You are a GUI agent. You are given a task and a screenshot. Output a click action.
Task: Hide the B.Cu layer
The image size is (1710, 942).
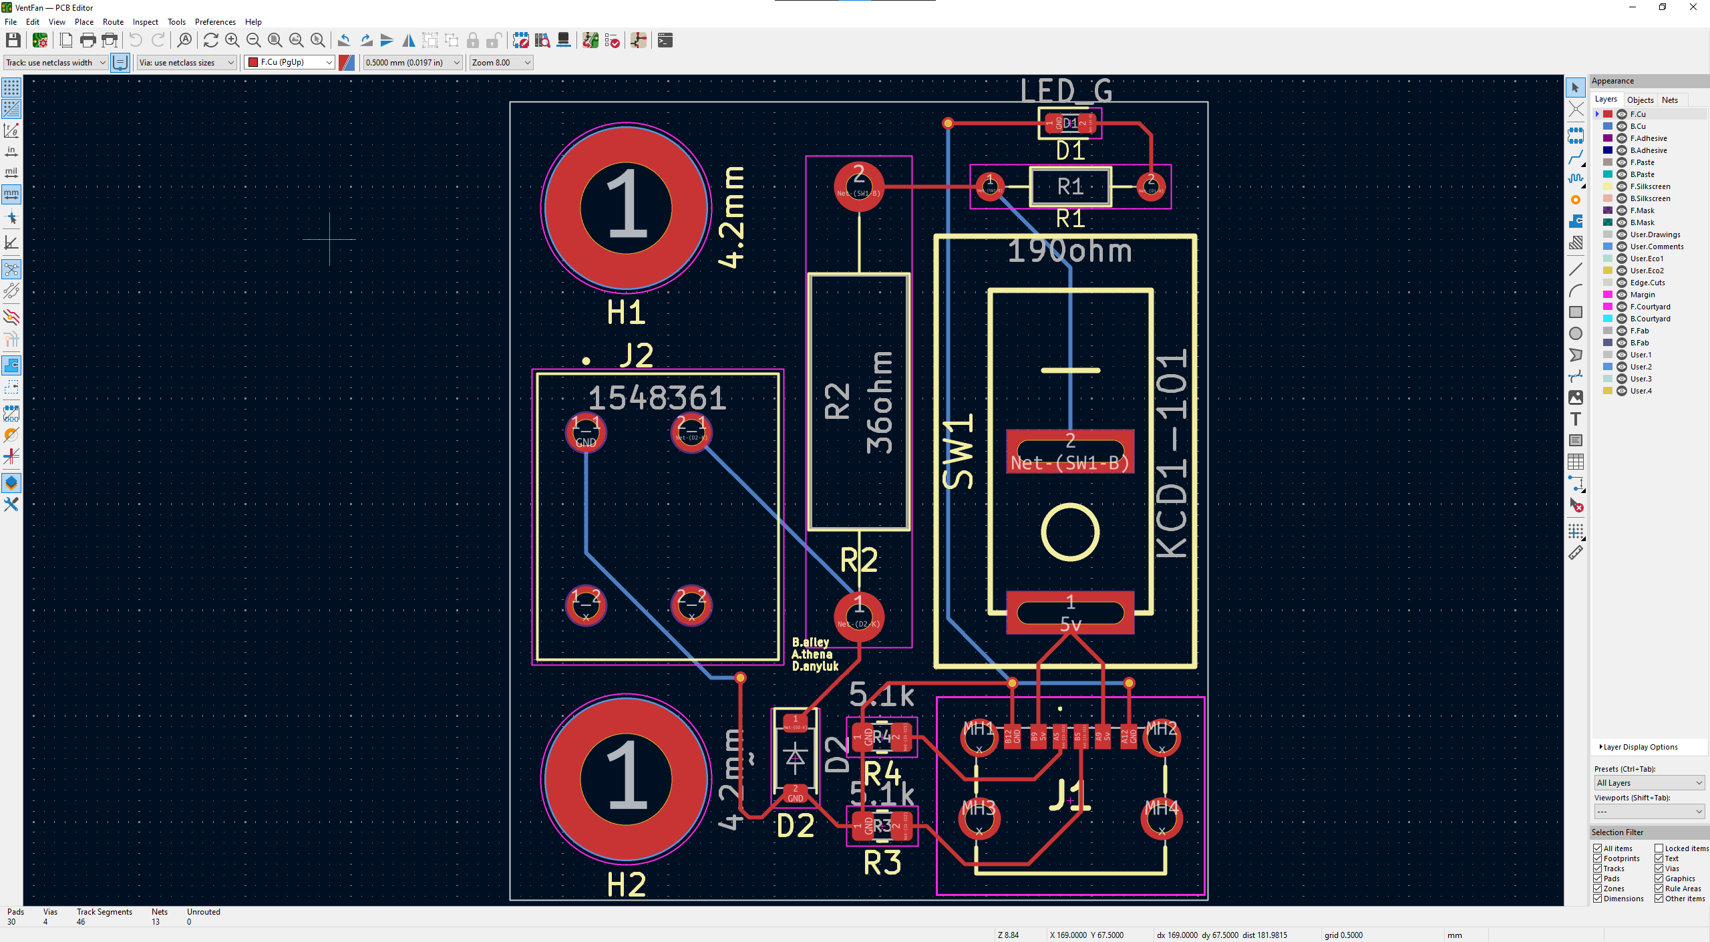[1622, 126]
